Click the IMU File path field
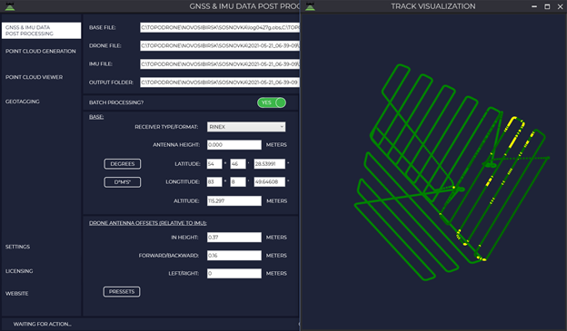Screen dimensions: 567x331 [220, 63]
